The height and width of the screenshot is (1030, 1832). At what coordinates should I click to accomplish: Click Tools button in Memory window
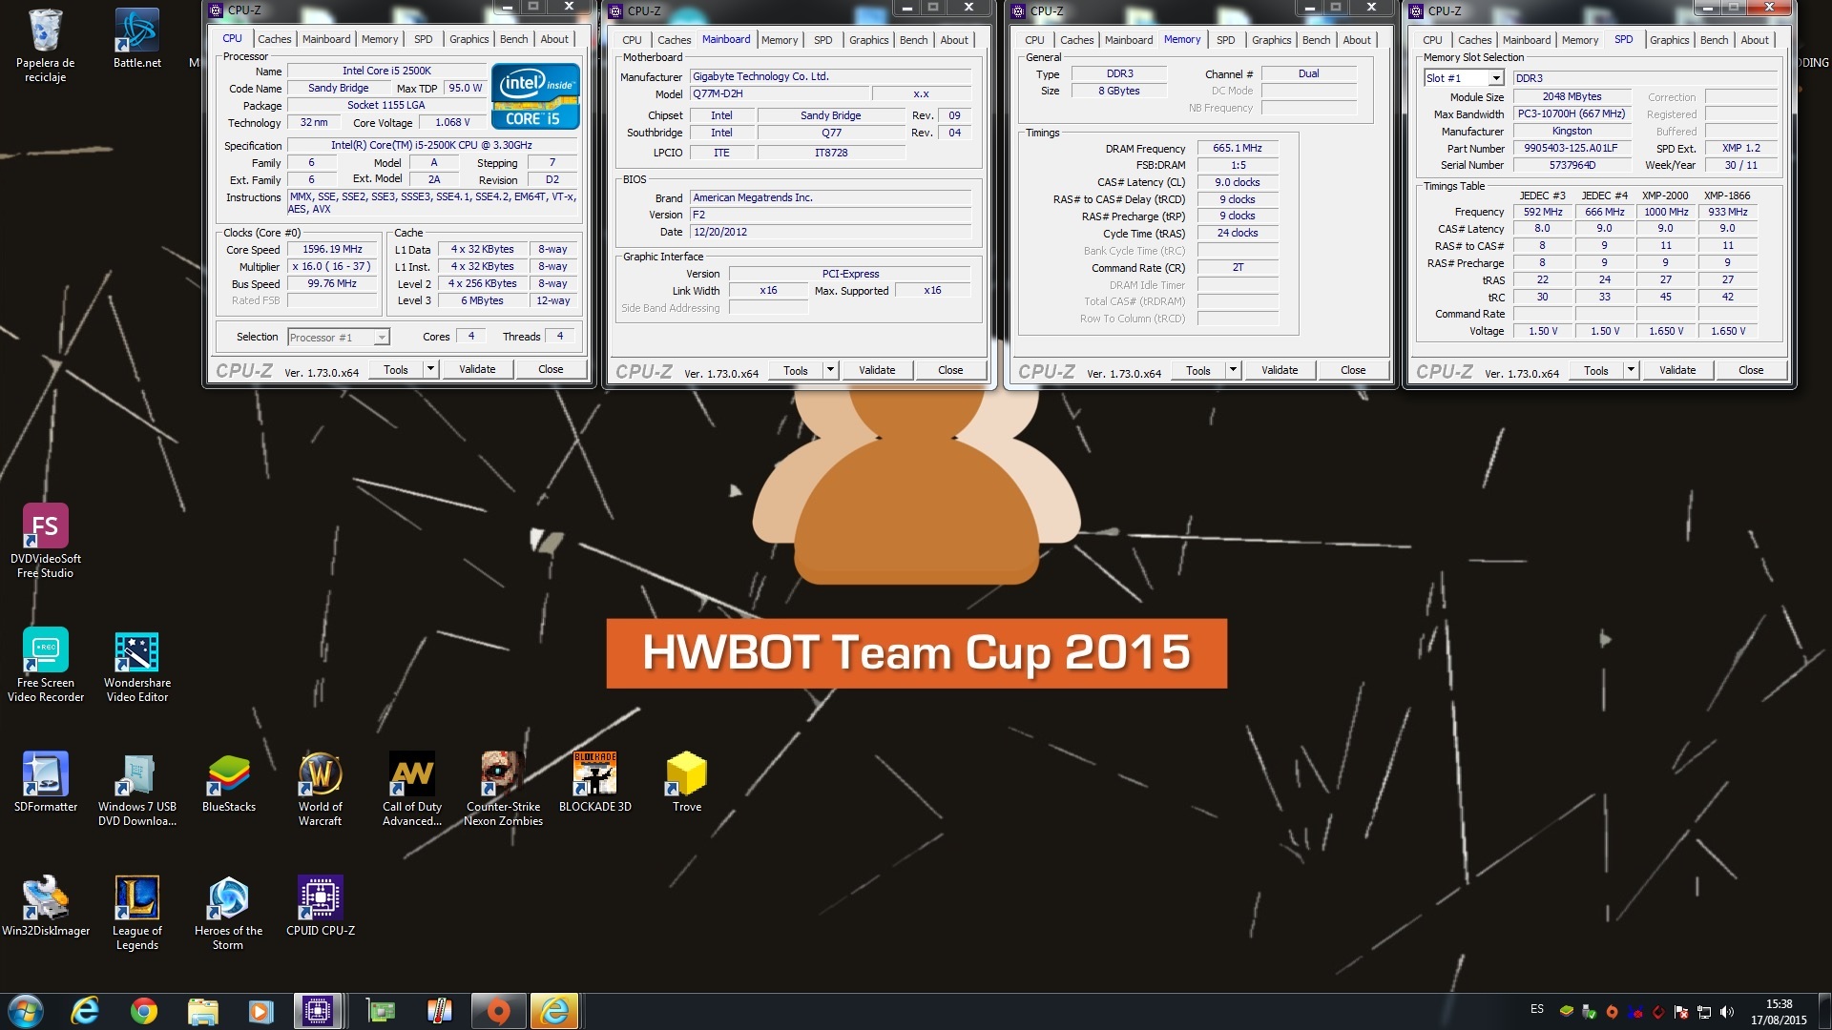[1198, 370]
